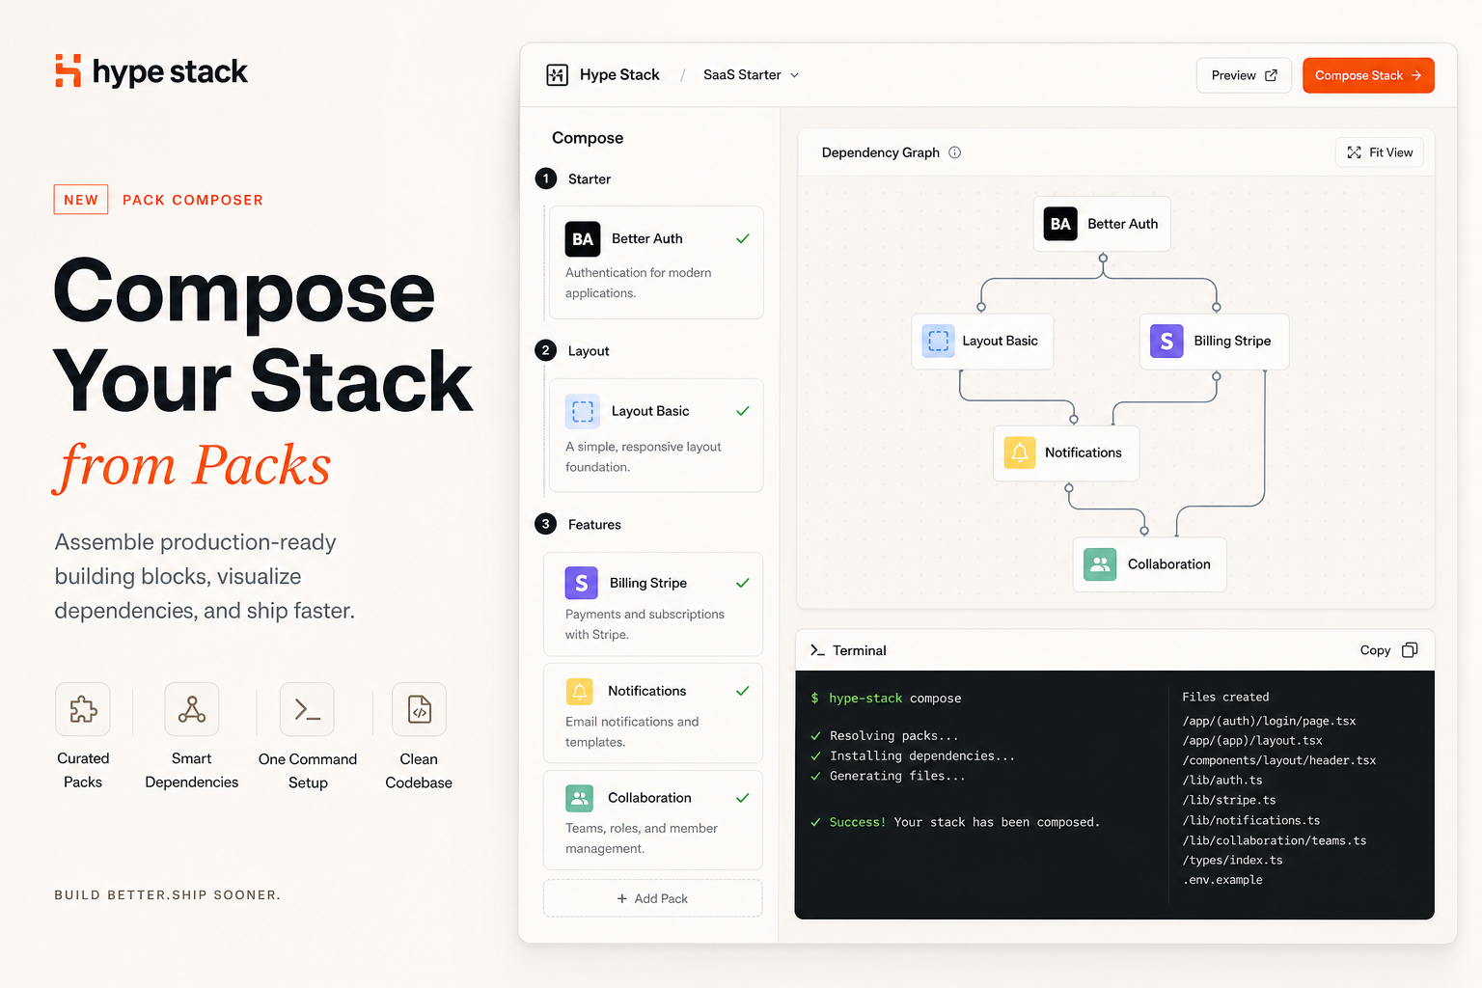Click the Resolving packs... terminal line

[x=885, y=736]
